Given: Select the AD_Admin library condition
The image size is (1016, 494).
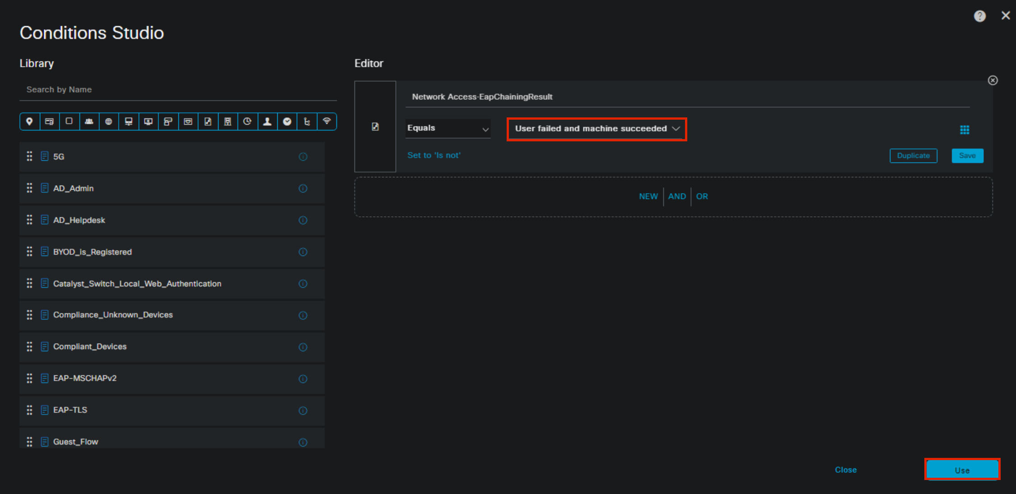Looking at the screenshot, I should [x=172, y=188].
